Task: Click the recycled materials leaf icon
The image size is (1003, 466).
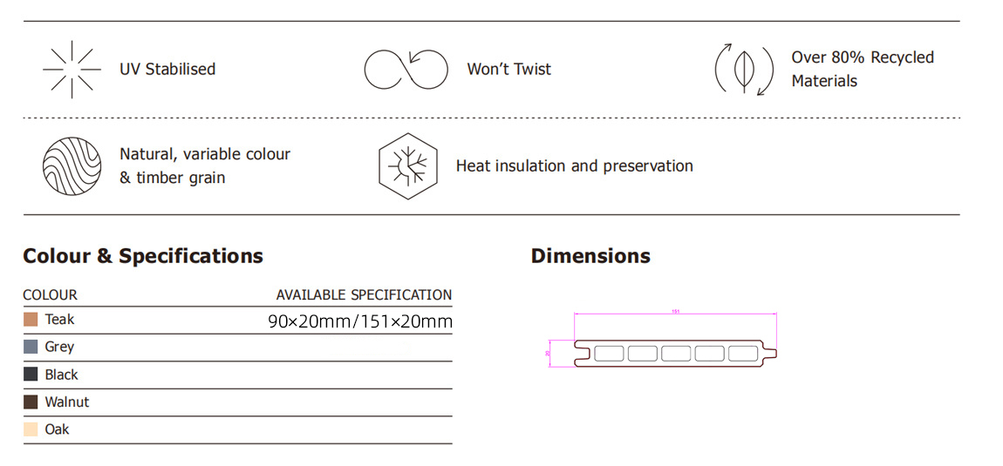Action: click(745, 70)
